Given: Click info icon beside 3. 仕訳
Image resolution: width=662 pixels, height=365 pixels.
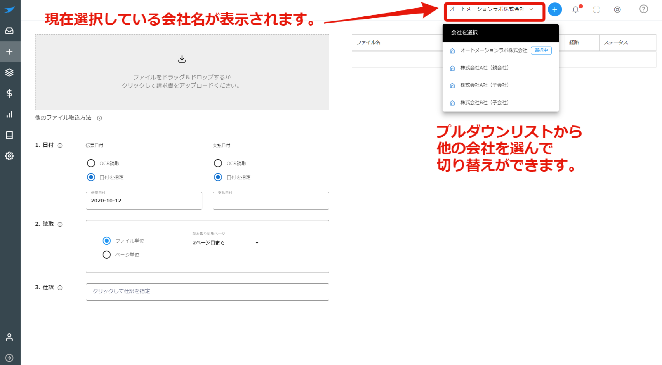Looking at the screenshot, I should pyautogui.click(x=60, y=288).
